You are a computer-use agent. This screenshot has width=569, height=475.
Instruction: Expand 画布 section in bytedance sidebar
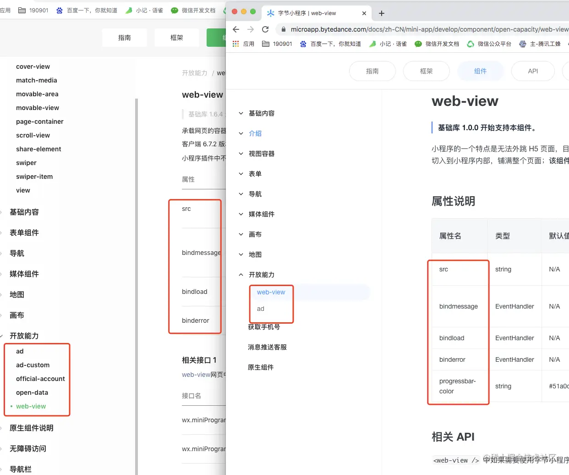coord(250,234)
